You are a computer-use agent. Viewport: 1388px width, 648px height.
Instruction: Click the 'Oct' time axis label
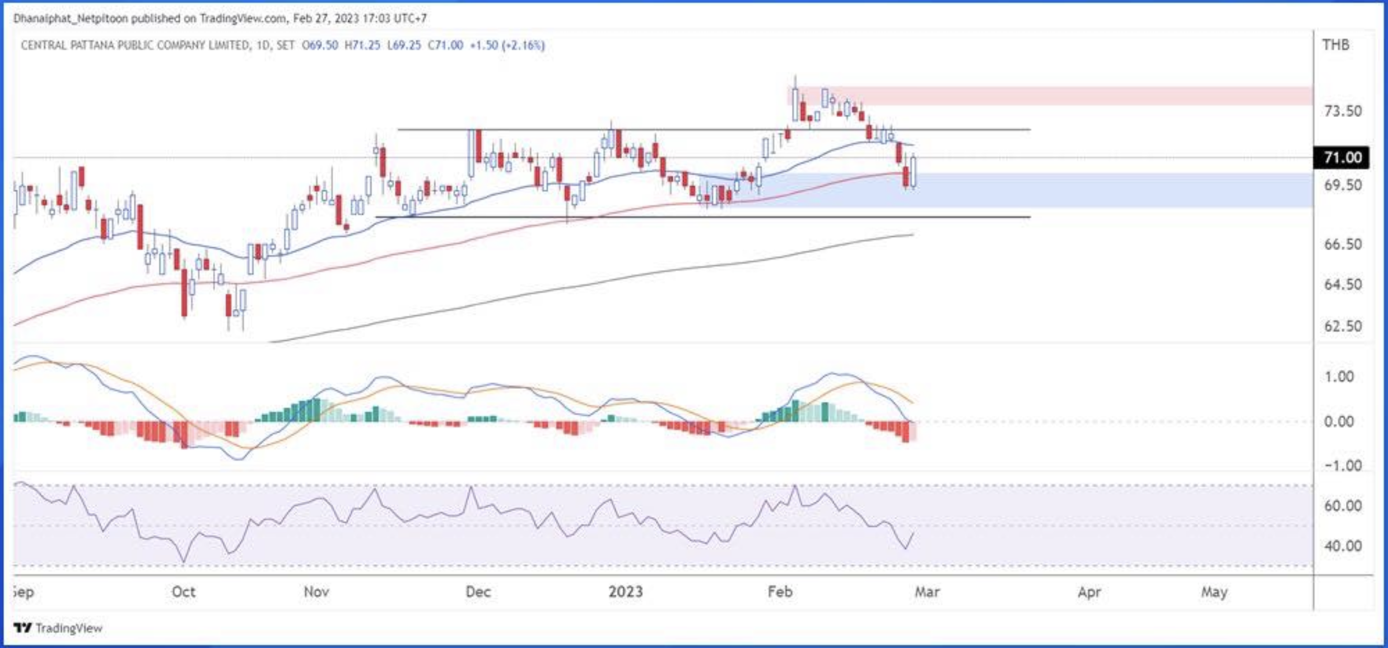pyautogui.click(x=184, y=591)
